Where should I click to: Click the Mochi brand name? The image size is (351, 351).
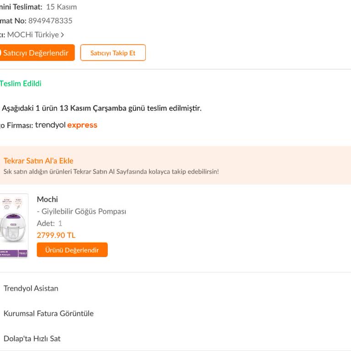pos(47,199)
